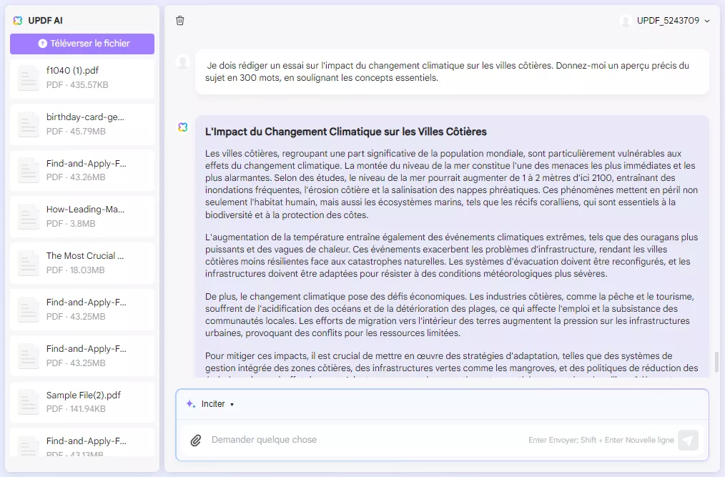Click the PDF icon of Sample File(2).pdf
This screenshot has height=477, width=725.
(x=28, y=400)
